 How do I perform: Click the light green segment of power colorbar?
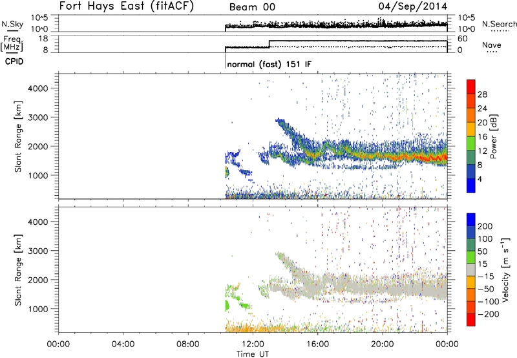471,143
